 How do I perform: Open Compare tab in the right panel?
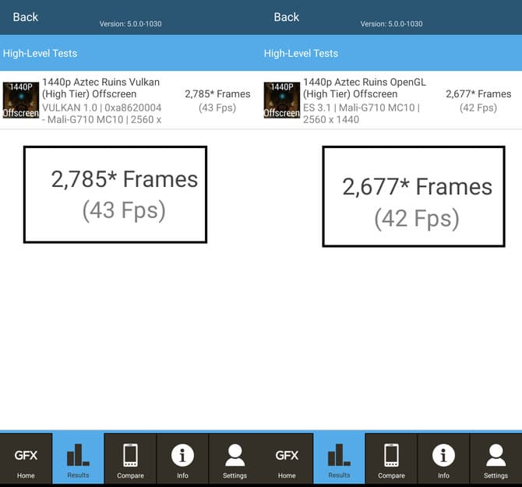point(391,460)
